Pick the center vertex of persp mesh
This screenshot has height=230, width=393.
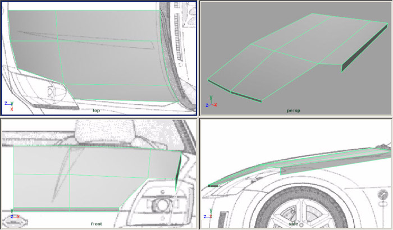(275, 52)
